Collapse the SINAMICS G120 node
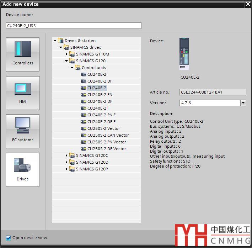The width and height of the screenshot is (252, 248). tap(66, 61)
